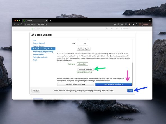Open Restore Backup? wizard step
The height and width of the screenshot is (124, 166).
coord(39,43)
